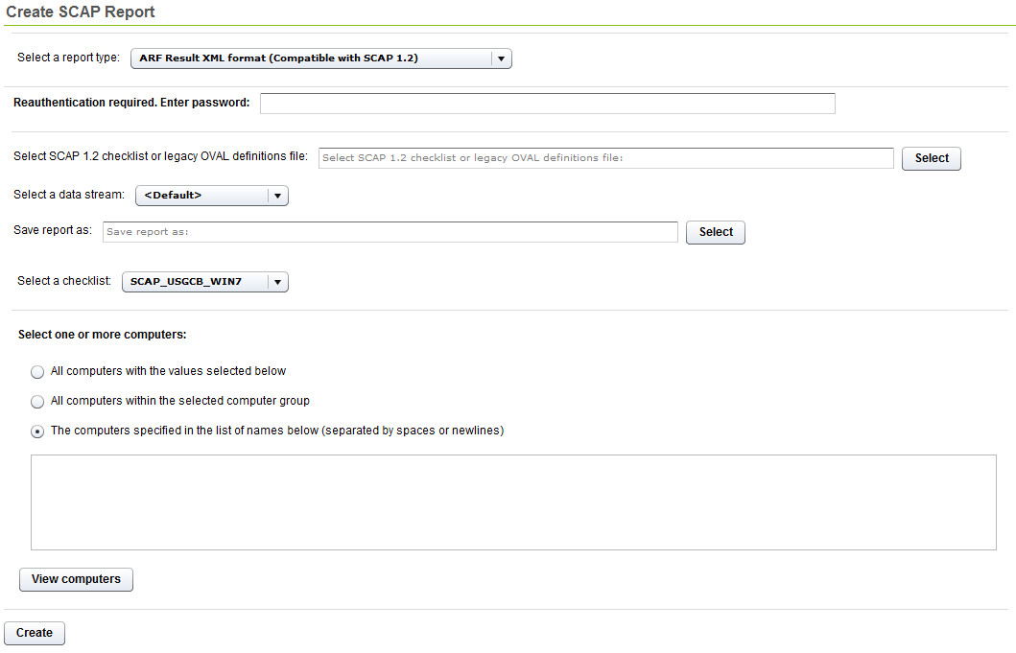This screenshot has width=1016, height=653.
Task: Click the 'Select one or more computers' heading
Action: (x=104, y=335)
